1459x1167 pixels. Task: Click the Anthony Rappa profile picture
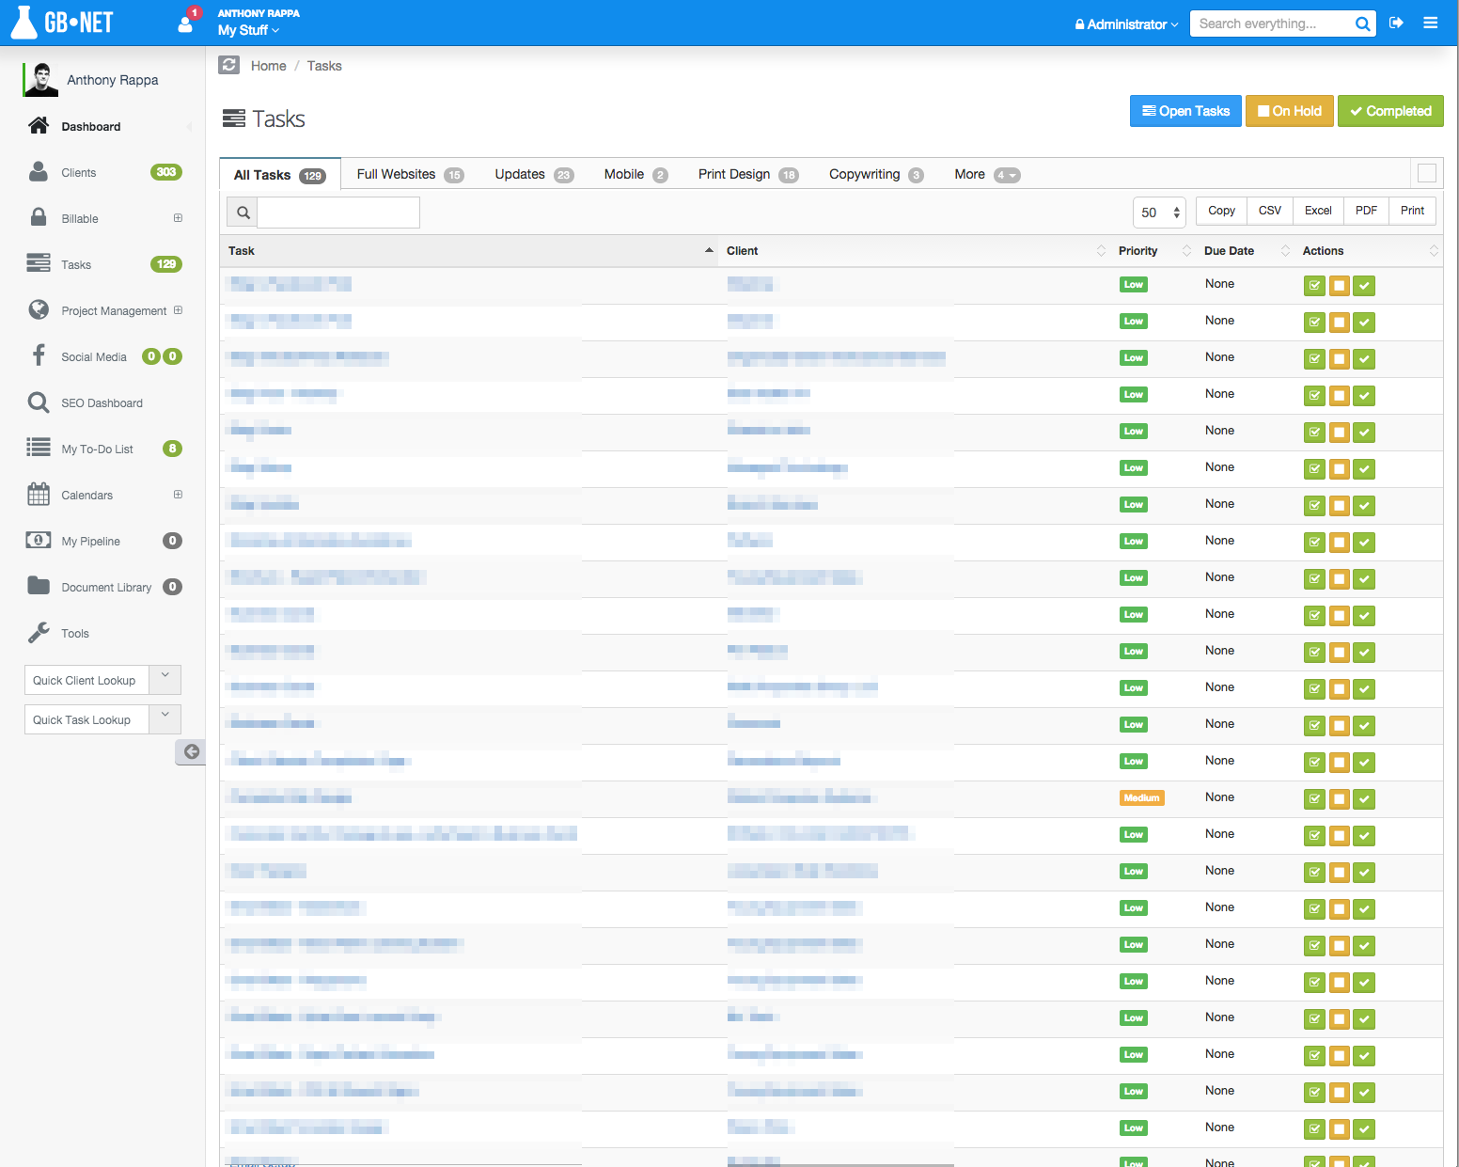coord(40,79)
